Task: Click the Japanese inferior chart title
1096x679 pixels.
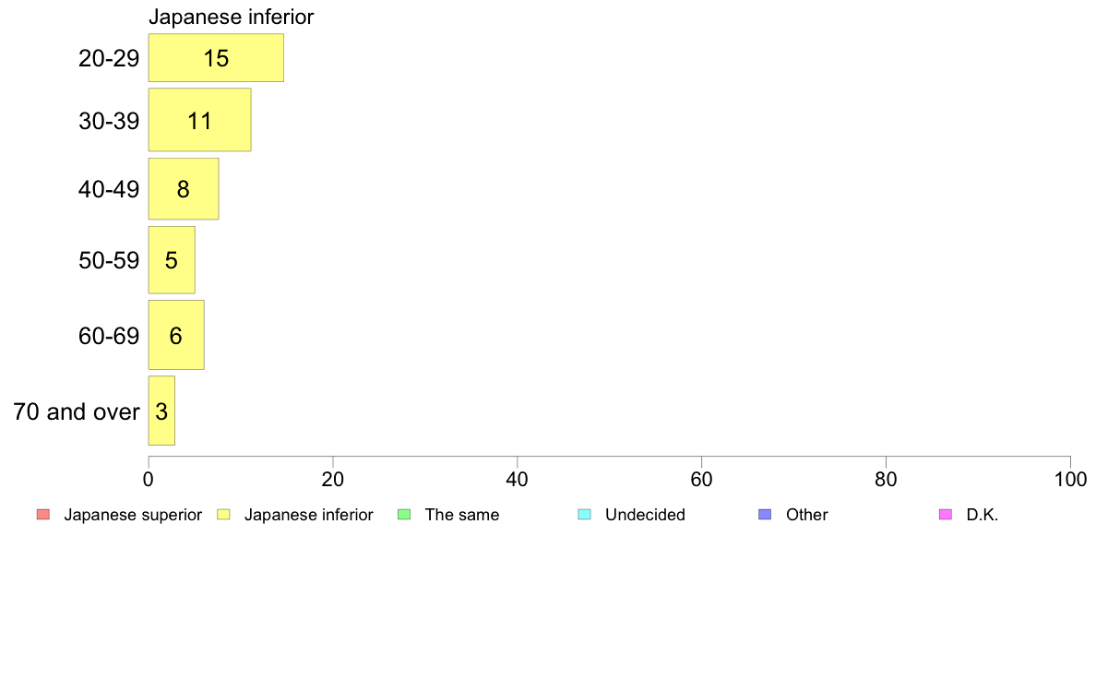Action: (x=232, y=17)
